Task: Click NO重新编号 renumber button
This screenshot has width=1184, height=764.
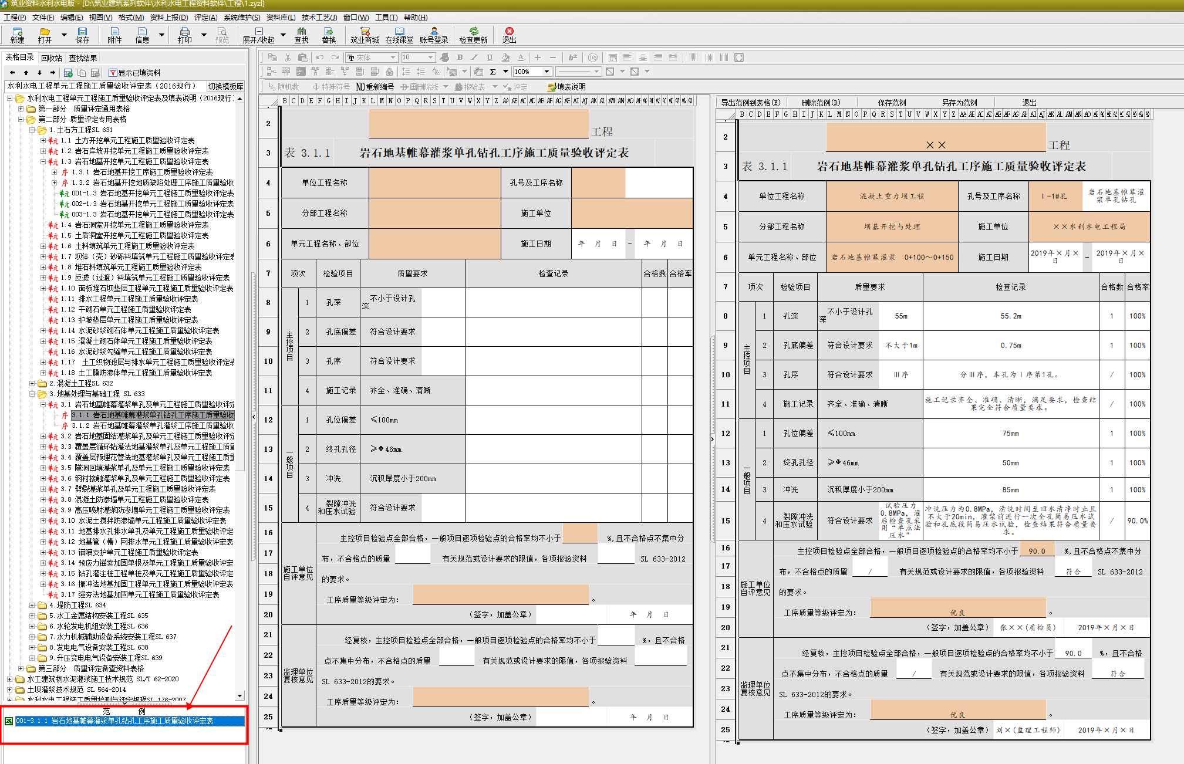Action: [375, 87]
